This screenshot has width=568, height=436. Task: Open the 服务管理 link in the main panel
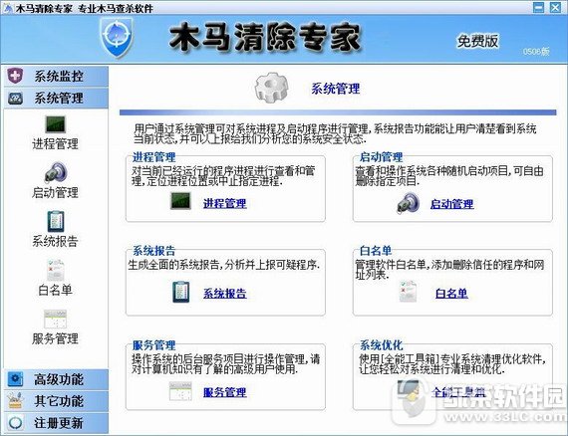point(224,392)
